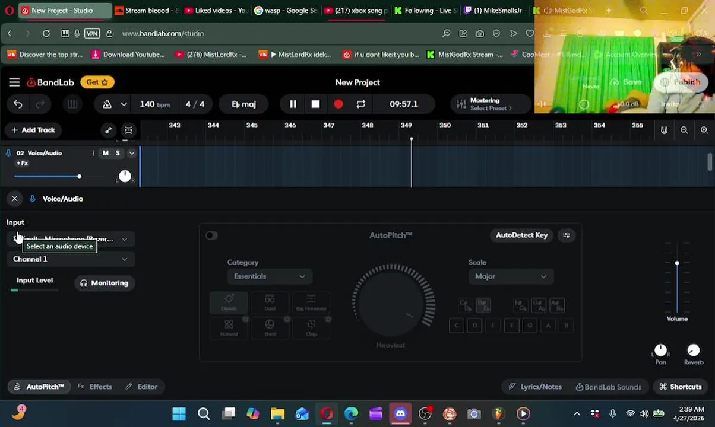Change the 140 bpm tempo
Viewport: 715px width, 427px height.
[154, 104]
